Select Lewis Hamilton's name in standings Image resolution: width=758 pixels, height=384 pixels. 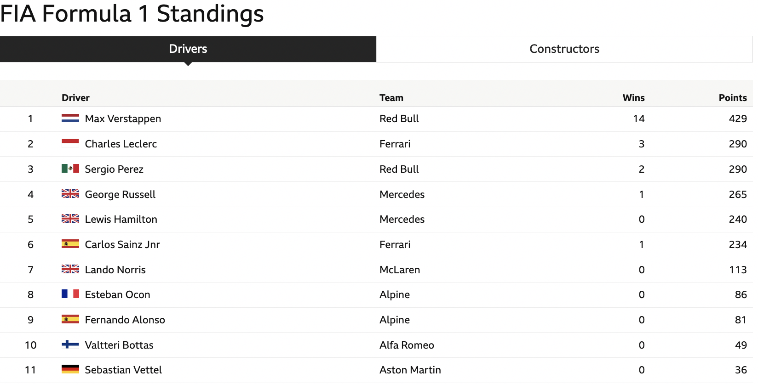[121, 220]
